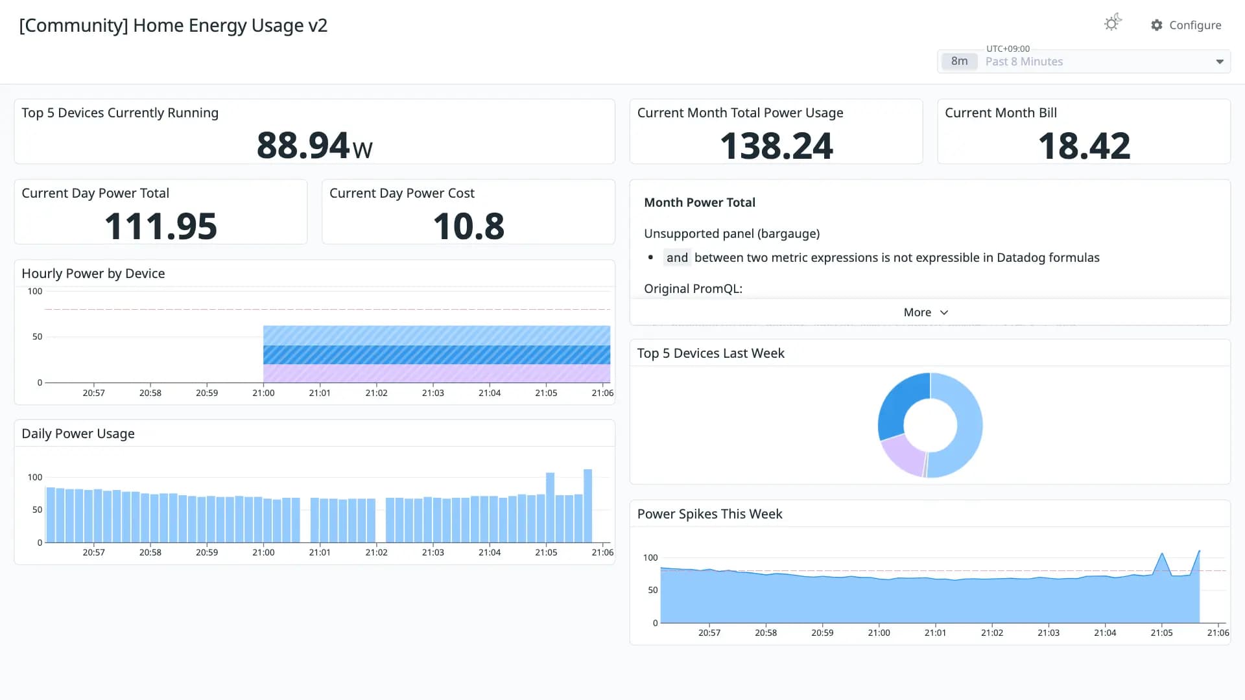Click the Unsupported panel (bargauge) text
Viewport: 1245px width, 700px height.
click(x=731, y=233)
